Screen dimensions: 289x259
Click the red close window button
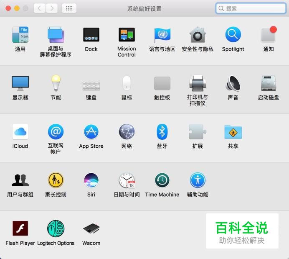click(x=8, y=8)
